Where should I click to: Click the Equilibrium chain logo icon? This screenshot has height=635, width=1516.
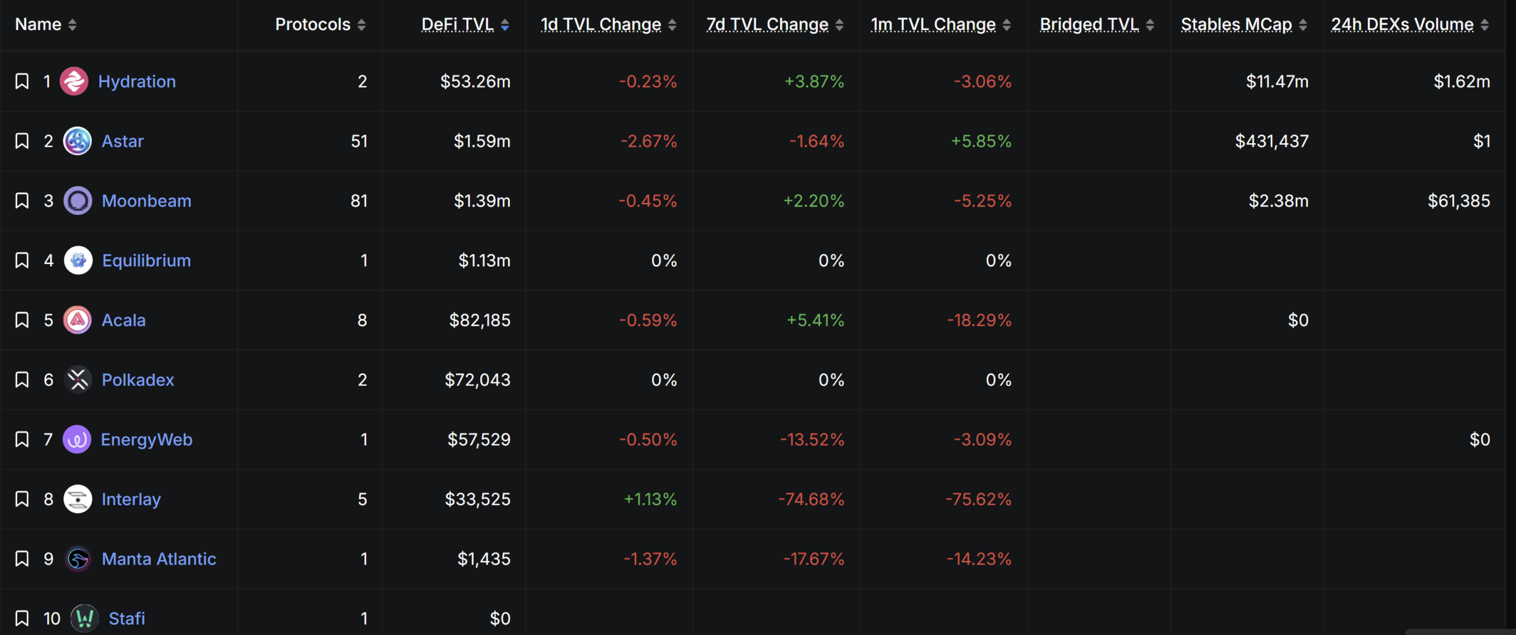[x=78, y=260]
